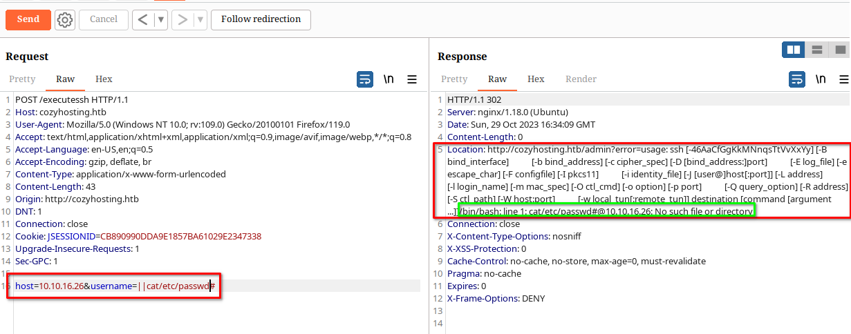Open request settings gear icon

coord(65,19)
